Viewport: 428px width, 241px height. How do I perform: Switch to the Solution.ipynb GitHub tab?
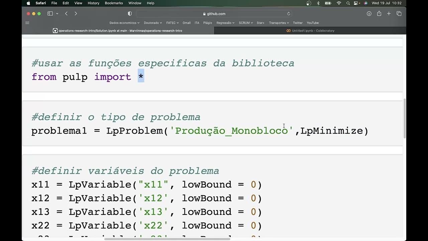point(118,30)
